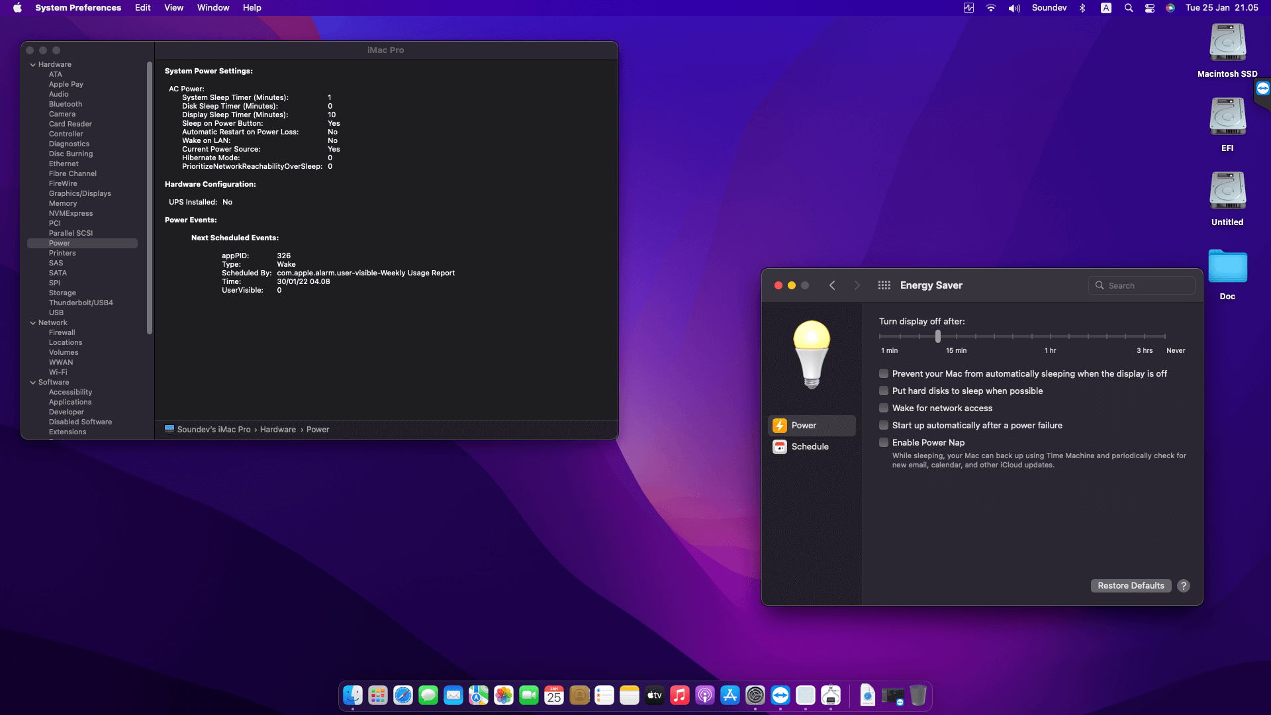This screenshot has width=1271, height=715.
Task: Open Energy Saver help via question mark button
Action: tap(1184, 585)
